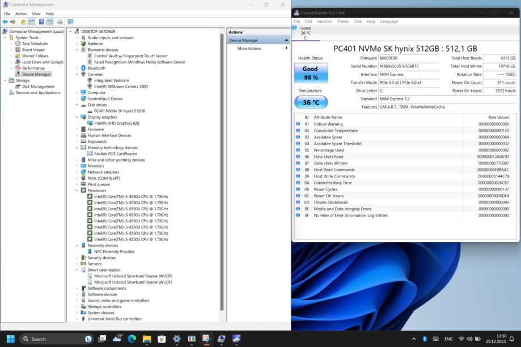Select Disk Management under Storage
The width and height of the screenshot is (521, 347).
pyautogui.click(x=38, y=87)
